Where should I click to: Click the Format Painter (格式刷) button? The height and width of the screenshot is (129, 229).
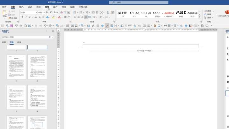13,18
